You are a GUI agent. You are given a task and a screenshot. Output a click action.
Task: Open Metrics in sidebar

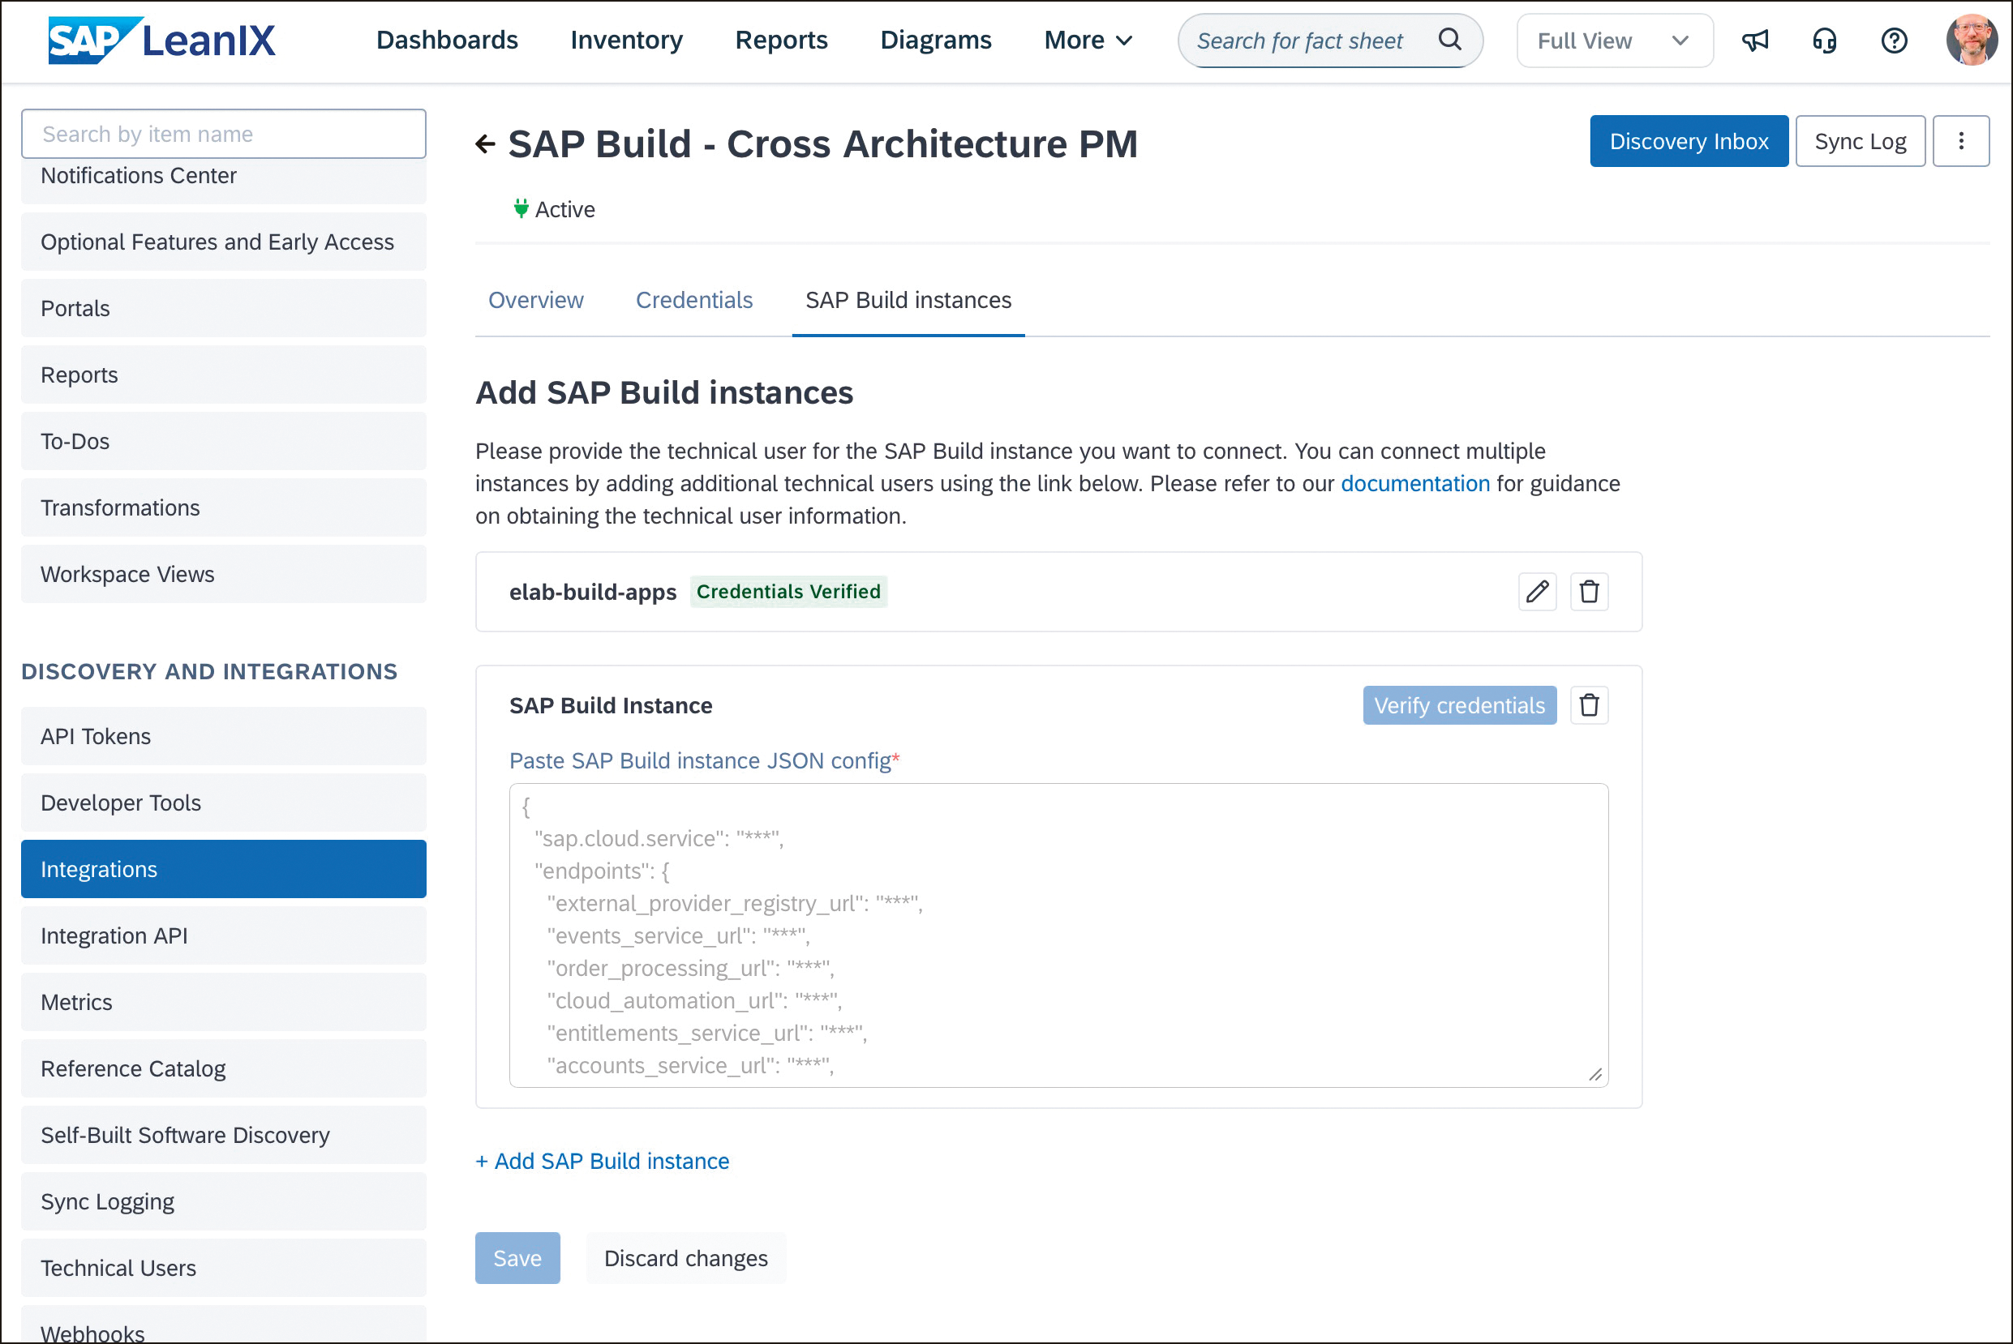pyautogui.click(x=223, y=1002)
